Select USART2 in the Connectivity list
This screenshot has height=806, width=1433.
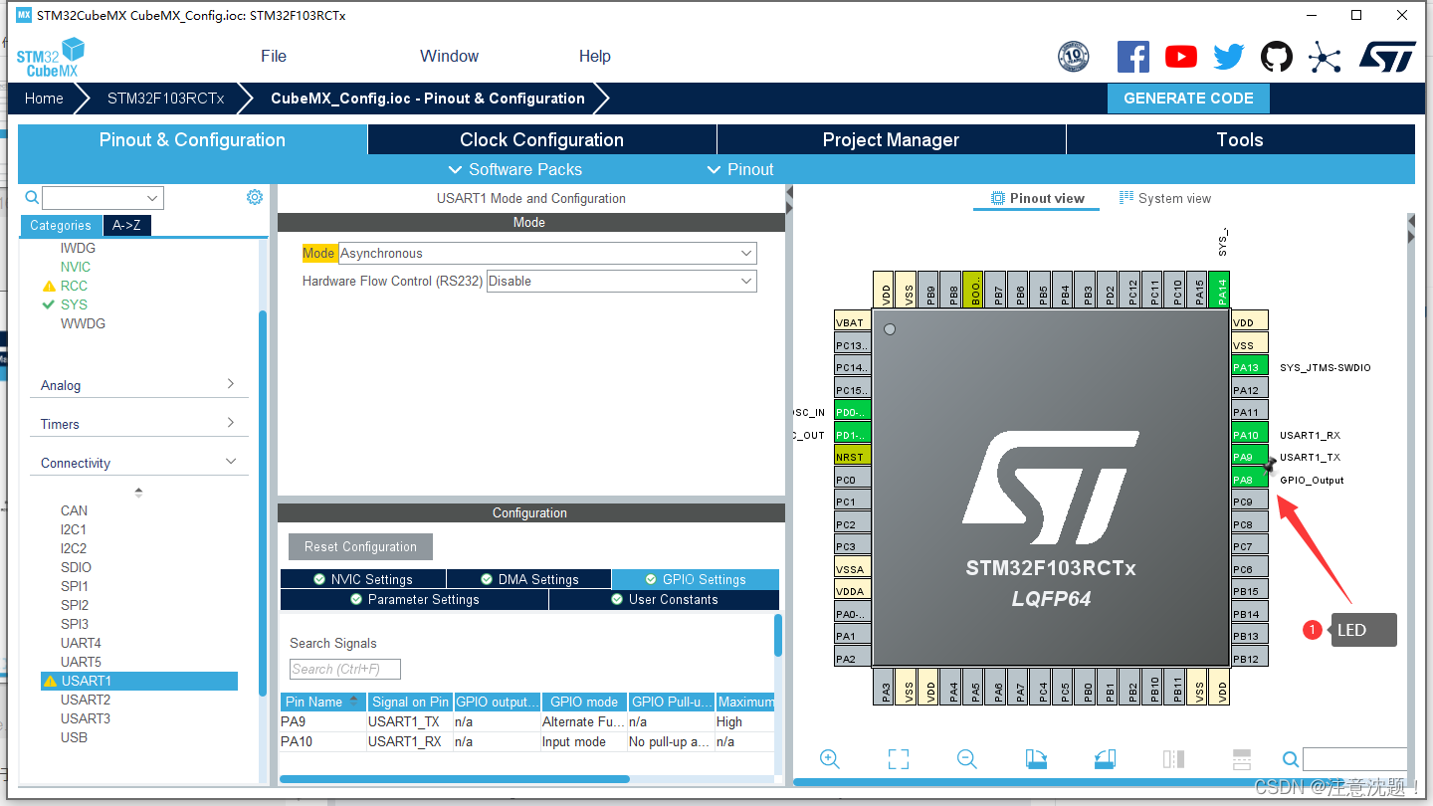coord(86,700)
